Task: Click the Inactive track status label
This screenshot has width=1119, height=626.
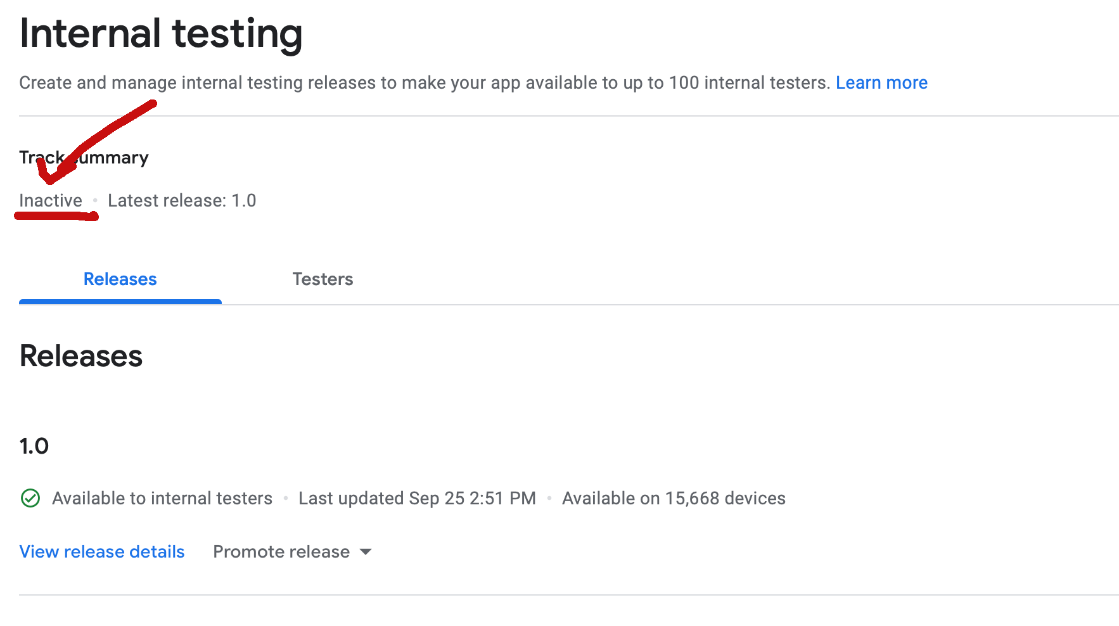Action: 51,200
